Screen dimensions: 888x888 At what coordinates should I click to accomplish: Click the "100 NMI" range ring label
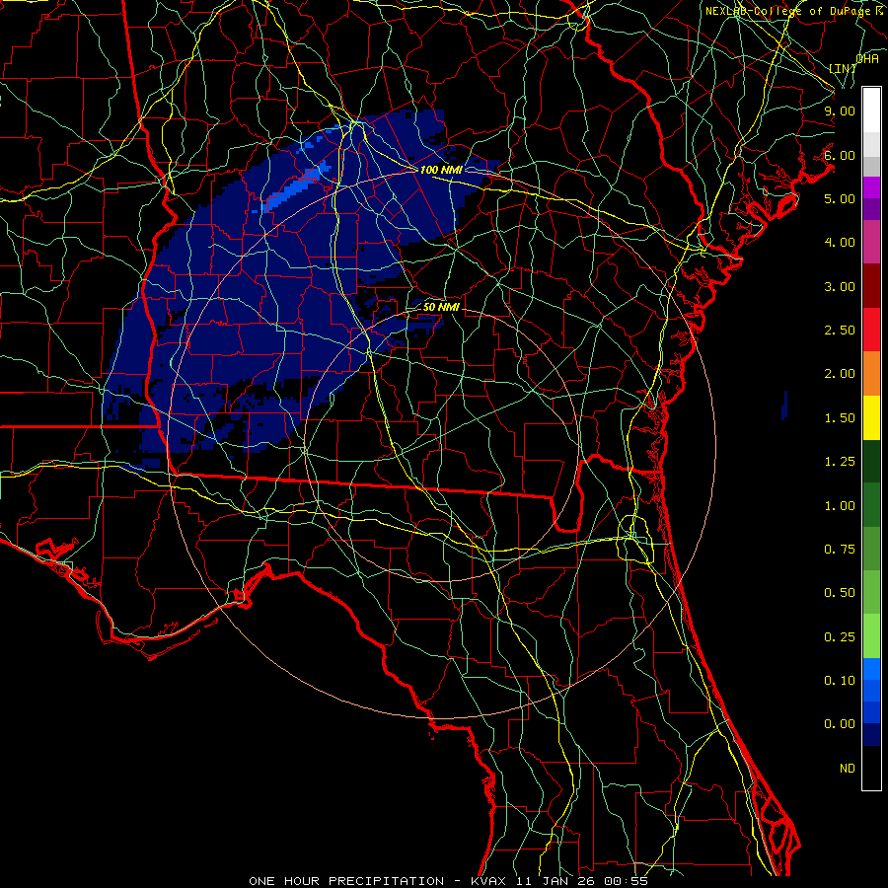(441, 170)
